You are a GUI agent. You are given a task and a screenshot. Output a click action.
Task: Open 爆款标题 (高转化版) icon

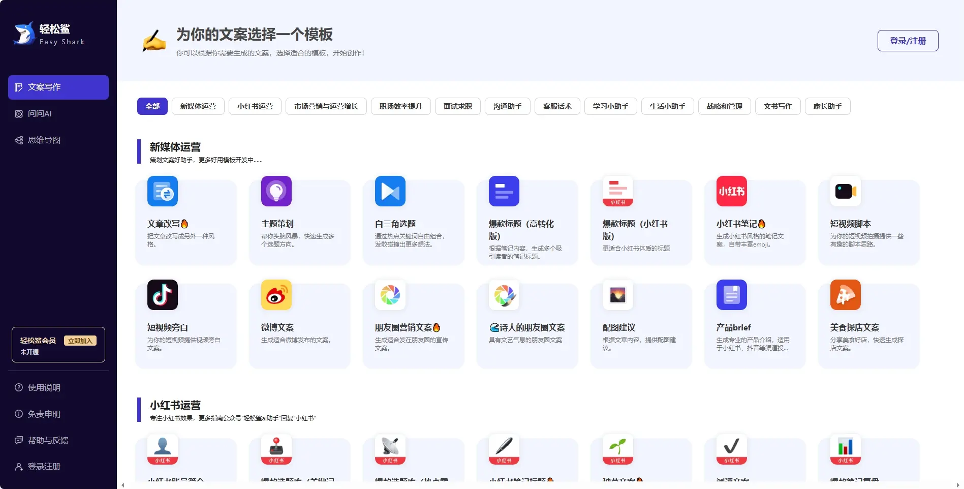tap(504, 191)
